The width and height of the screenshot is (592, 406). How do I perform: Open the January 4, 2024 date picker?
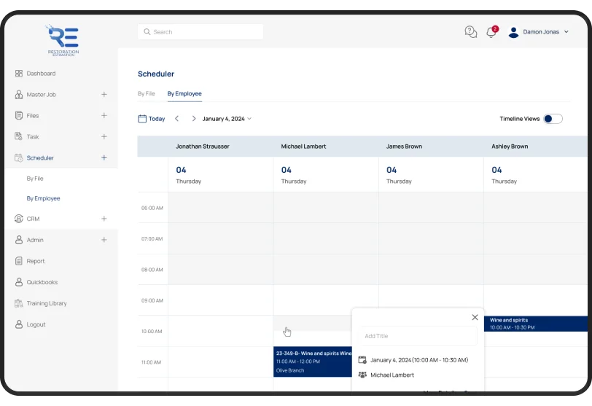pos(227,119)
